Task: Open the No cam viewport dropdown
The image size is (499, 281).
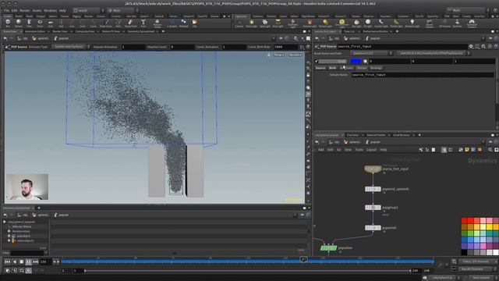Action: (x=295, y=55)
